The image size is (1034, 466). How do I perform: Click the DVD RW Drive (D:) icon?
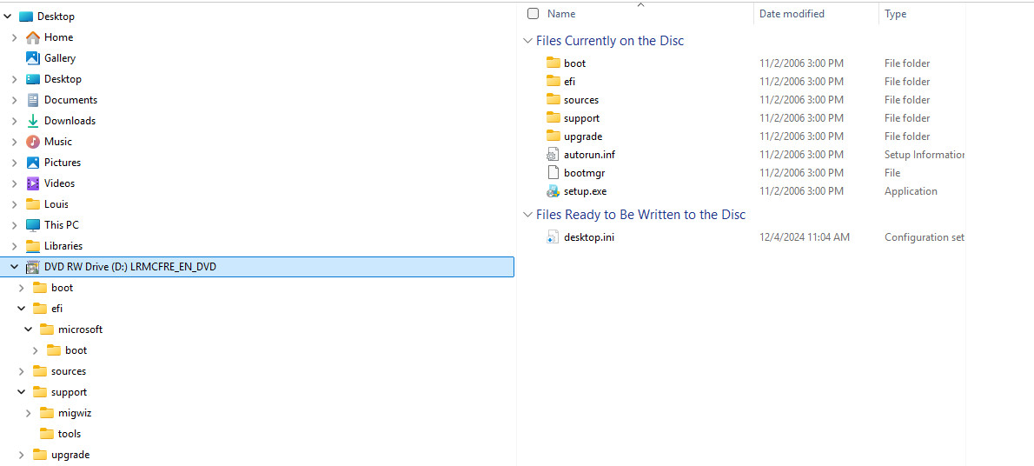click(x=32, y=267)
